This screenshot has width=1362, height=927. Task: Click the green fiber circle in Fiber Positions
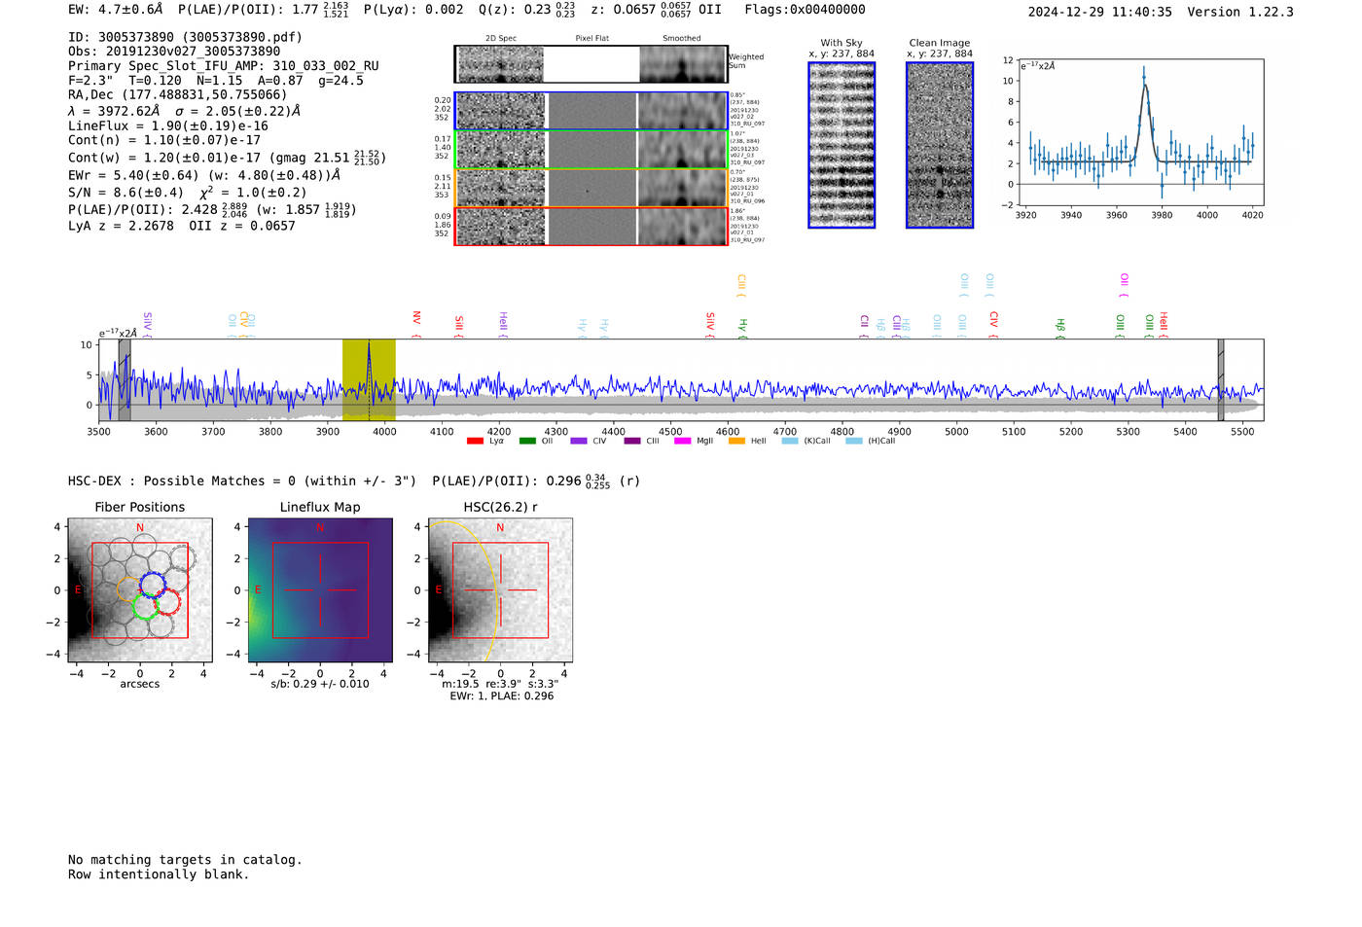(146, 607)
